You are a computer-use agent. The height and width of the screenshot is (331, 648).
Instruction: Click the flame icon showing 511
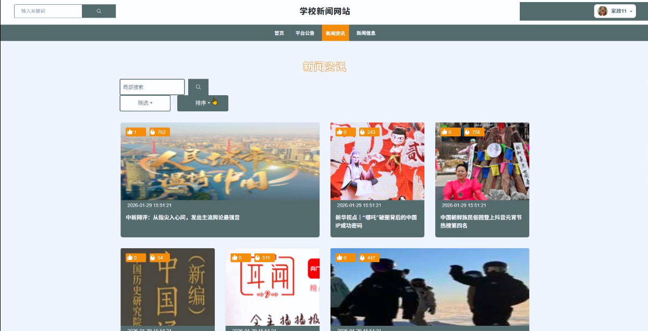[258, 258]
